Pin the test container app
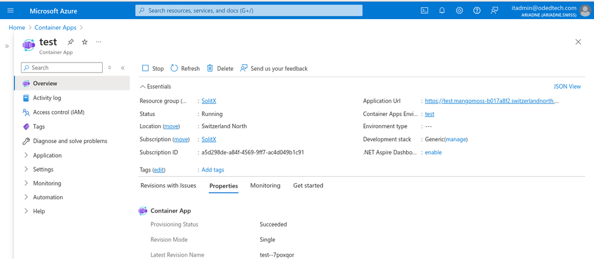 click(71, 42)
